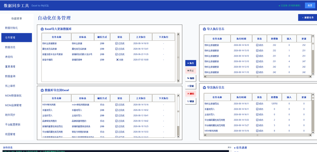
Task: Select export log row dated 2026-08-14 15:53
Action: (258, 120)
